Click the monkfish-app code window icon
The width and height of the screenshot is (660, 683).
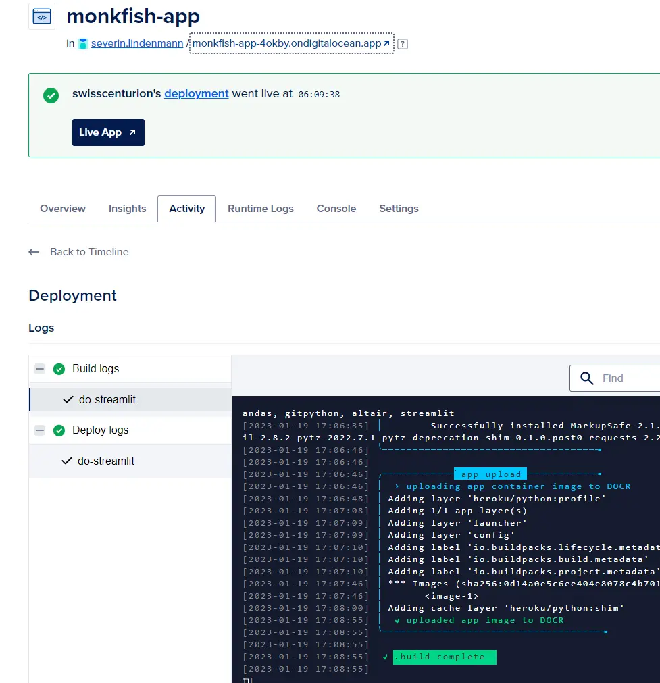(x=42, y=17)
